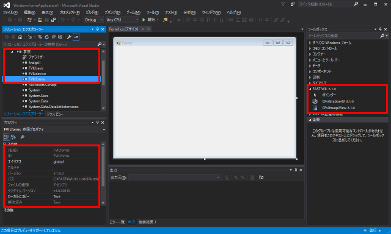The image size is (391, 234).
Task: Expand the Common Controls toolbox group
Action: [x=310, y=49]
